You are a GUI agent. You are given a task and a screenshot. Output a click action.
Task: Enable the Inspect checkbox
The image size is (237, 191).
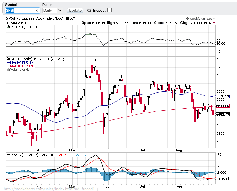point(109,10)
